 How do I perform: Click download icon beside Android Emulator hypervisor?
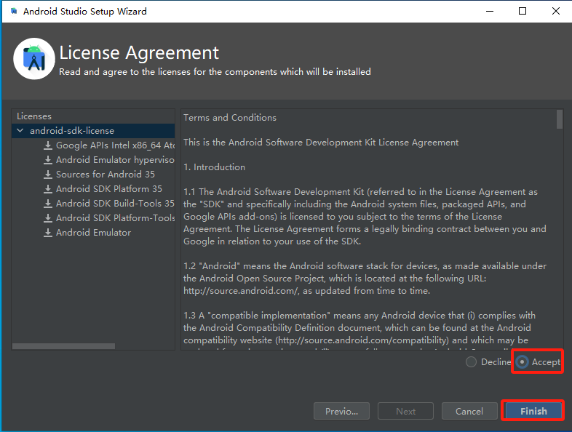[48, 160]
